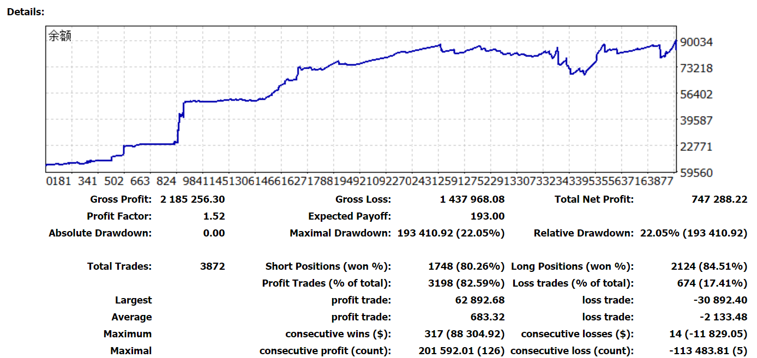Viewport: 757px width, 358px height.
Task: Click the "Profit Factor:" label
Action: pos(119,216)
